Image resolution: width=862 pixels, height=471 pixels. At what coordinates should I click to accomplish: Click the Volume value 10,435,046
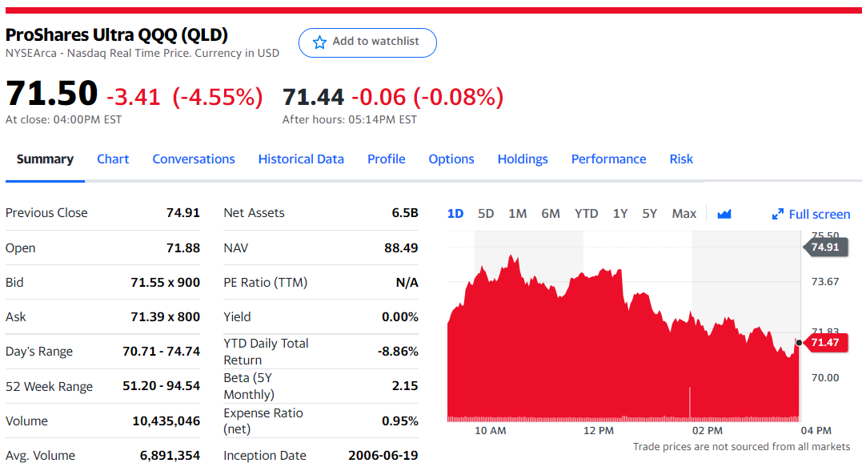pyautogui.click(x=166, y=421)
